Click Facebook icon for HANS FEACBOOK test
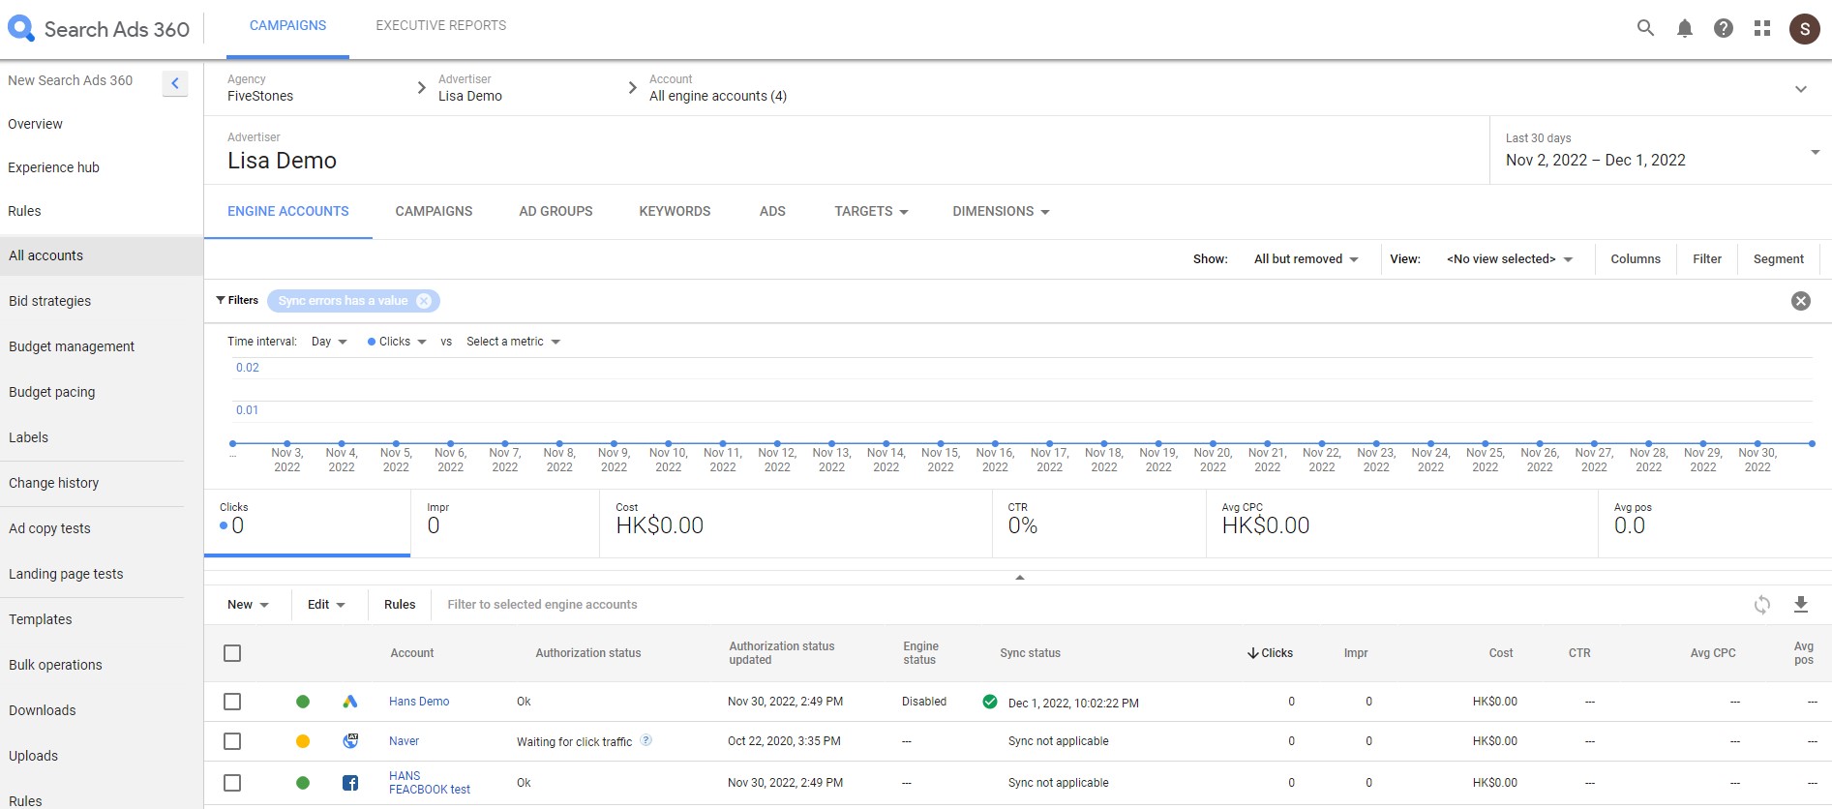 point(350,783)
